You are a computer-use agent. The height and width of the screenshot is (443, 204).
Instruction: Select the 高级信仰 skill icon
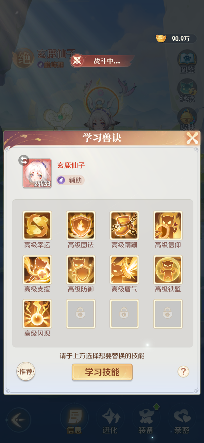click(168, 226)
